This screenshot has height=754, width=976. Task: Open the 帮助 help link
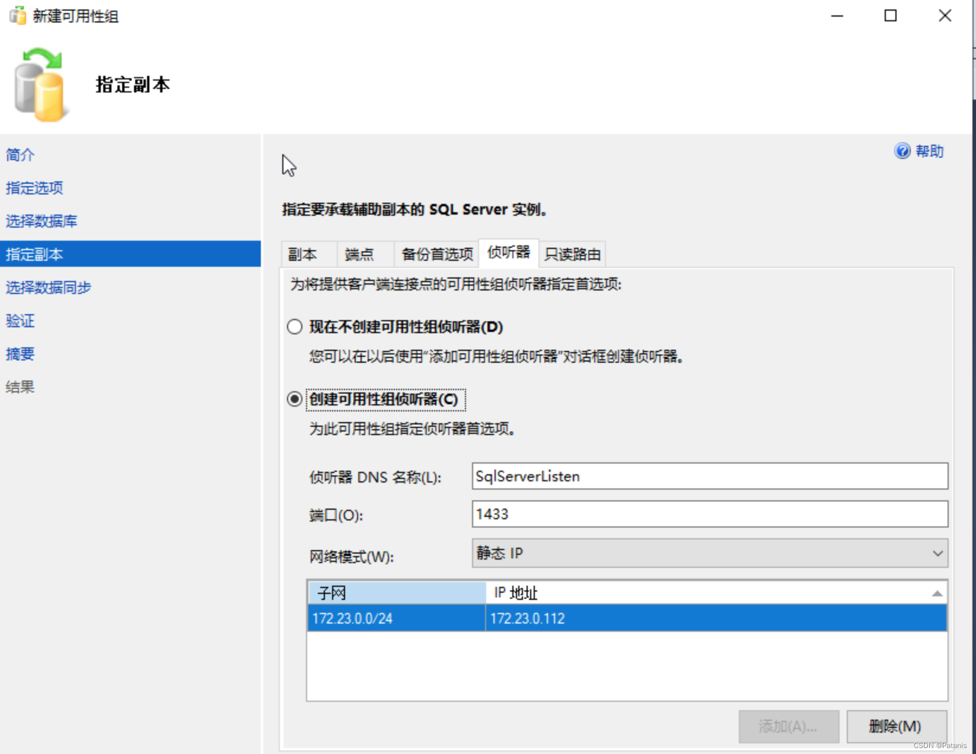(929, 151)
